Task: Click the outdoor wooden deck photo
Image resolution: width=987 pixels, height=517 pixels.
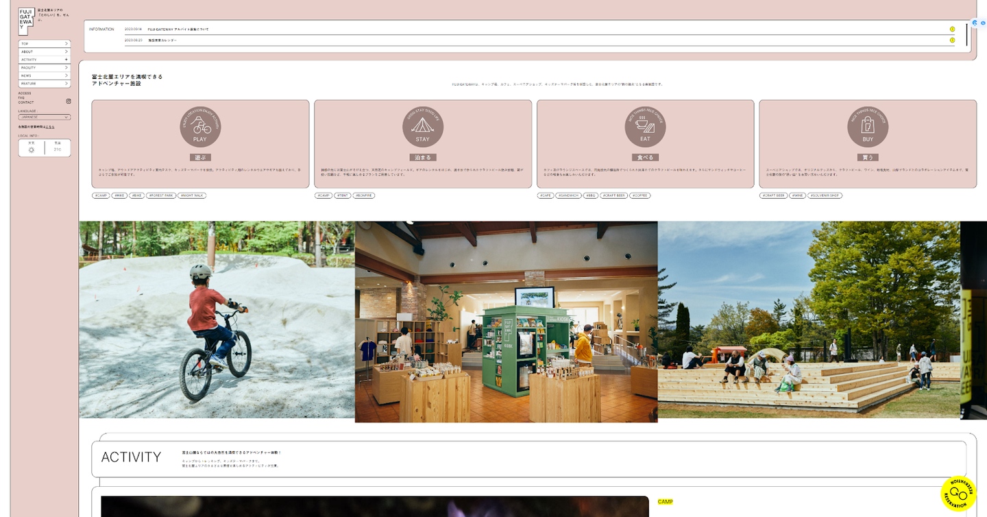Action: coord(809,320)
